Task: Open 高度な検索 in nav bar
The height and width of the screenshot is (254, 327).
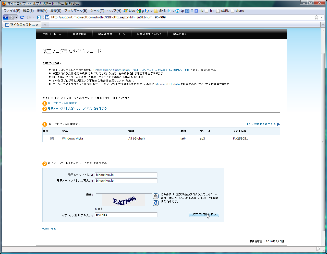Action: (80, 34)
